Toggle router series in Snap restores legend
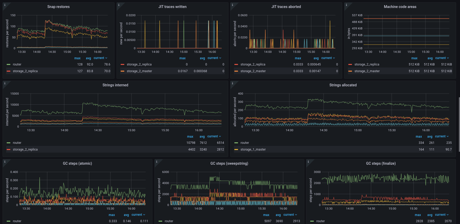This screenshot has height=224, width=460. click(x=17, y=64)
